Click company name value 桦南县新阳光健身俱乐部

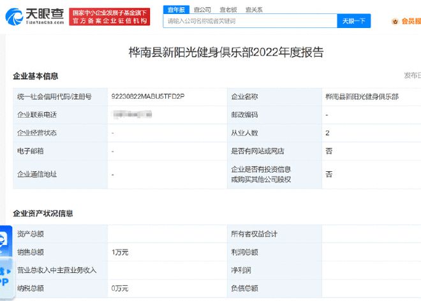(x=362, y=97)
